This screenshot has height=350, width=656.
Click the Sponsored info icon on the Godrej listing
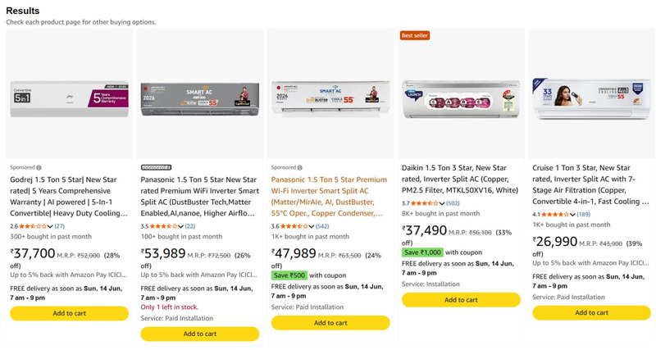click(x=39, y=168)
